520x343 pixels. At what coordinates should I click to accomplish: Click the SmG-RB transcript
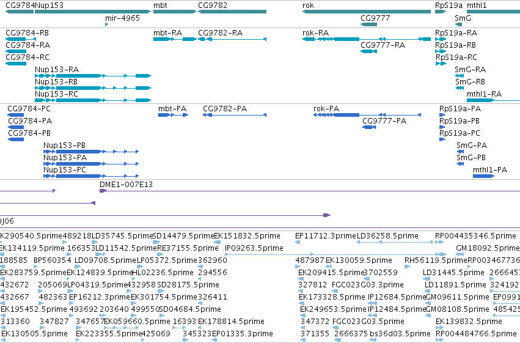(460, 88)
